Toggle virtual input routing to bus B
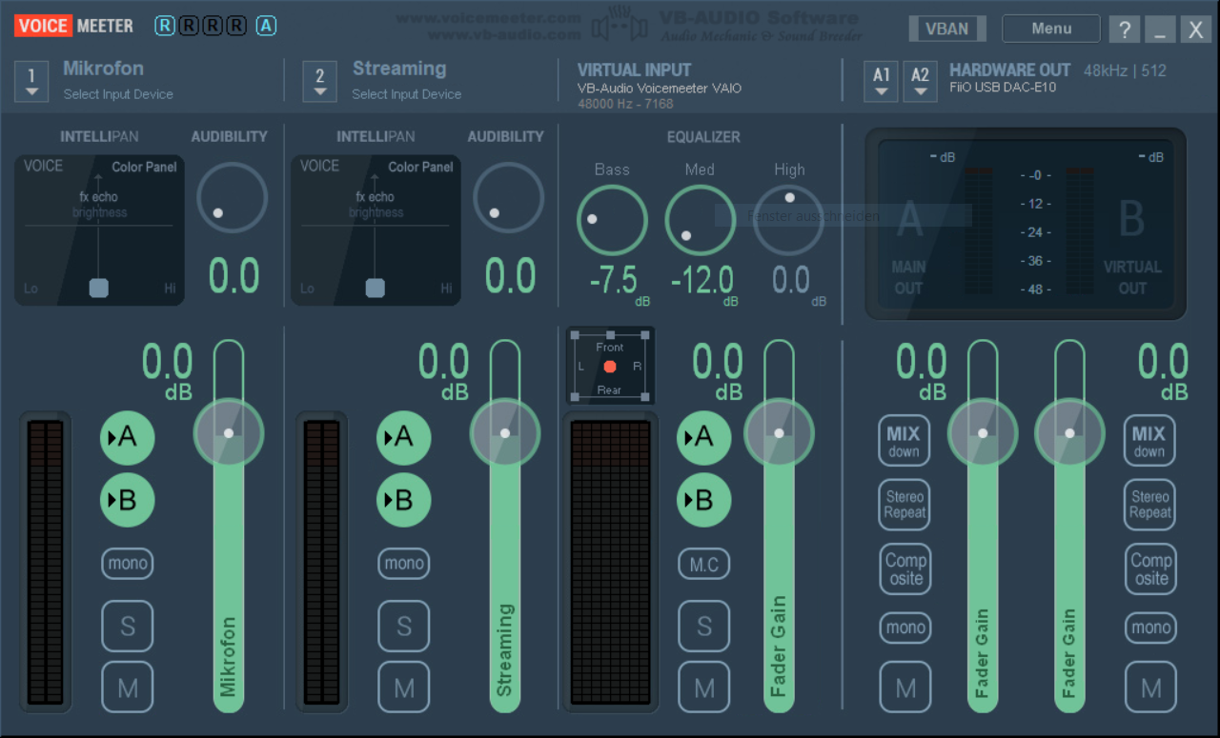 [704, 499]
